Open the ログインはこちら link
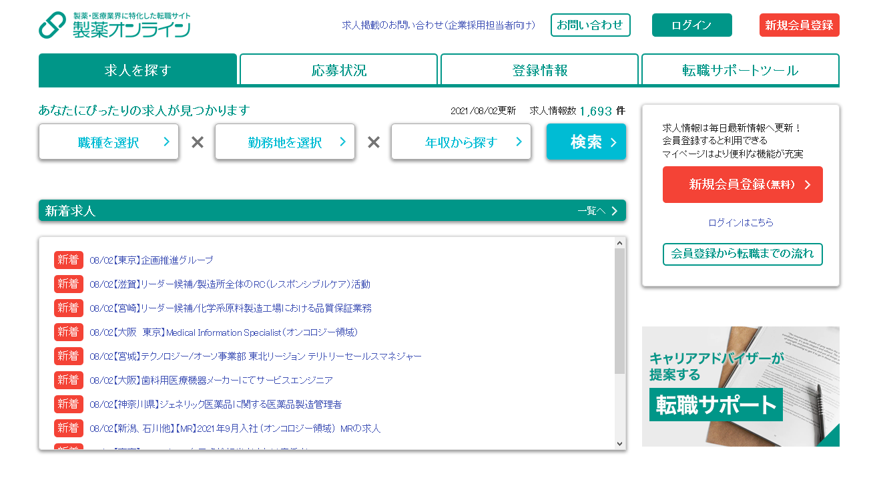The height and width of the screenshot is (480, 871). coord(742,223)
